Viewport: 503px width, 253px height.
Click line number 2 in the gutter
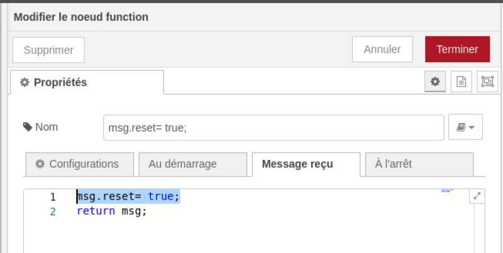click(53, 212)
